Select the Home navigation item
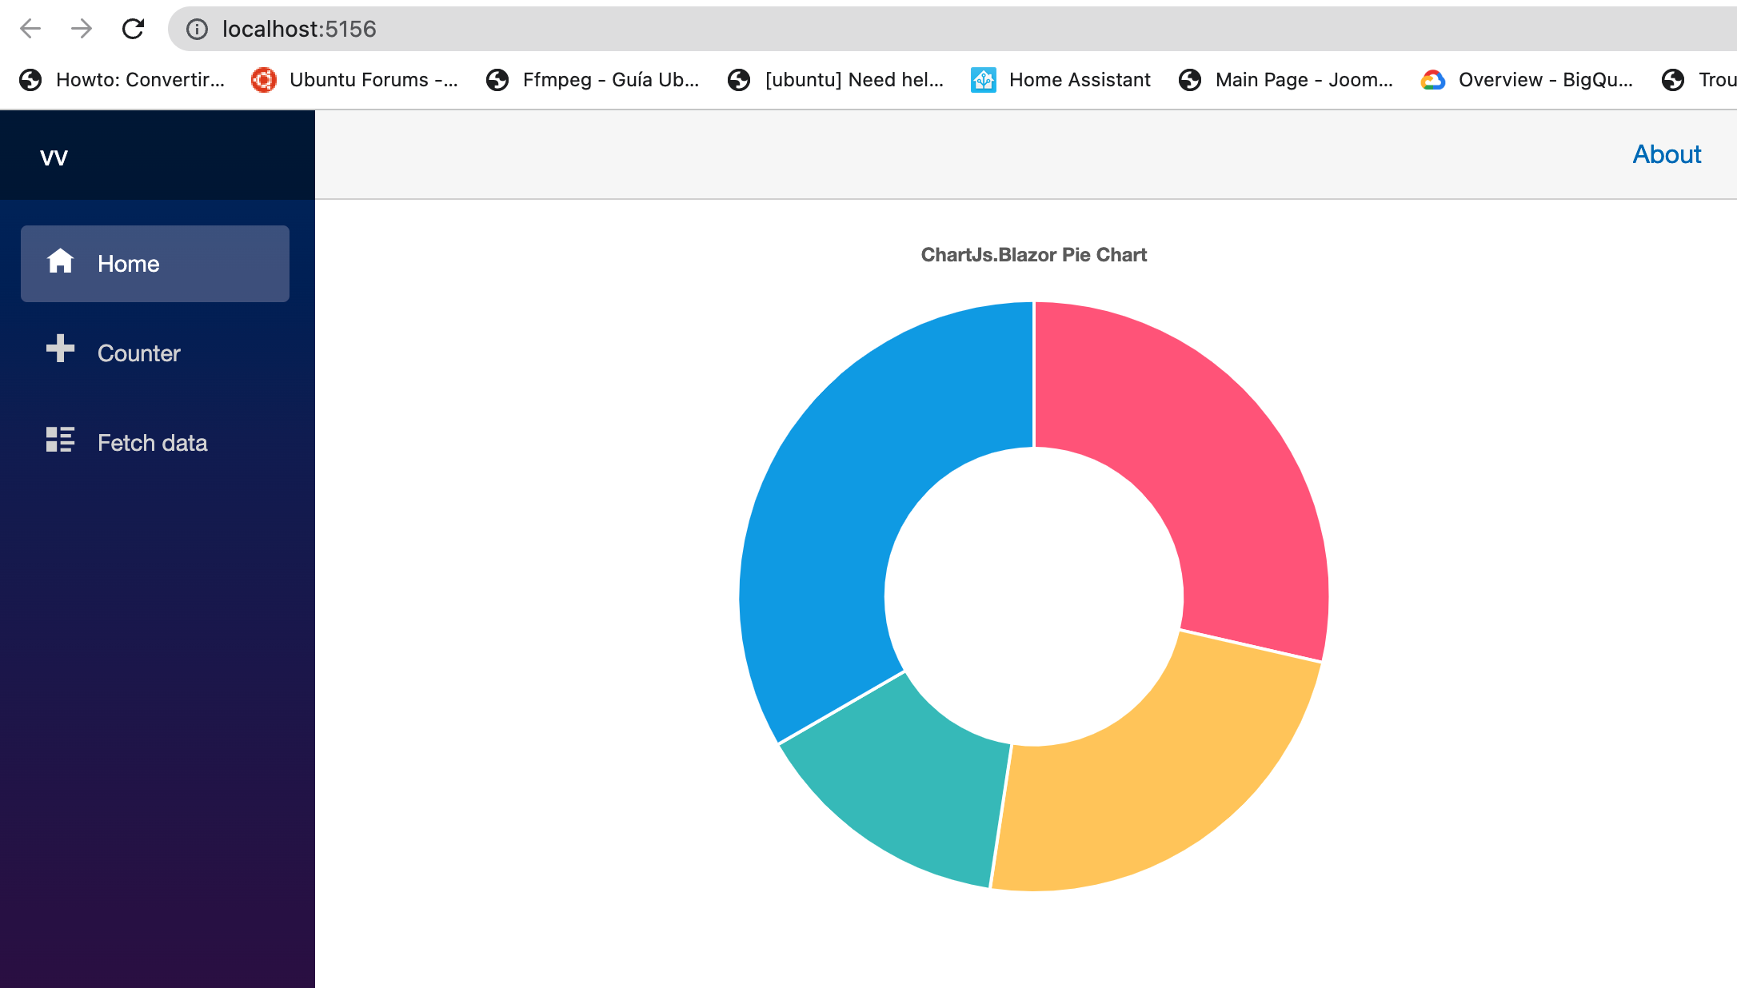1737x988 pixels. click(155, 264)
